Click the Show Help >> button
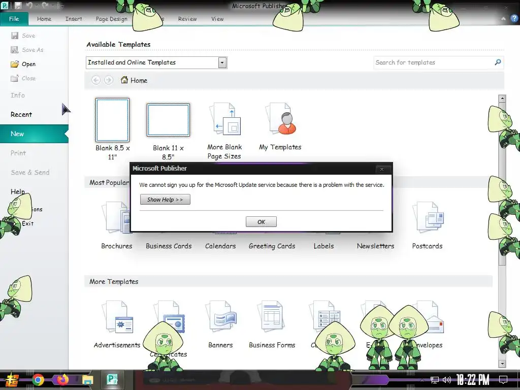The height and width of the screenshot is (390, 520). pos(165,199)
